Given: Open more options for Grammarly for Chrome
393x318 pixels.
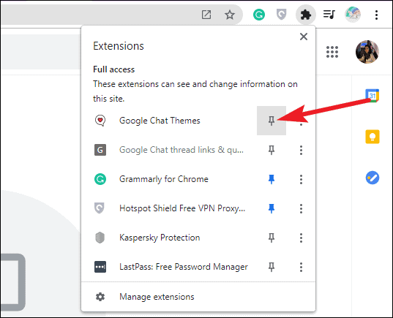Looking at the screenshot, I should pos(301,179).
